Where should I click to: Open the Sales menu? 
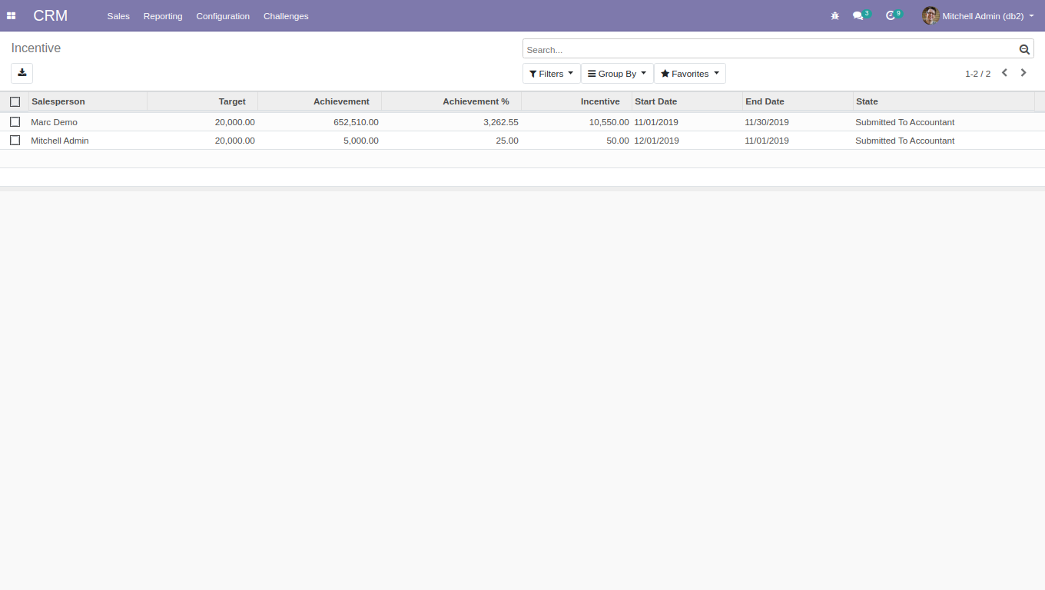(x=118, y=16)
